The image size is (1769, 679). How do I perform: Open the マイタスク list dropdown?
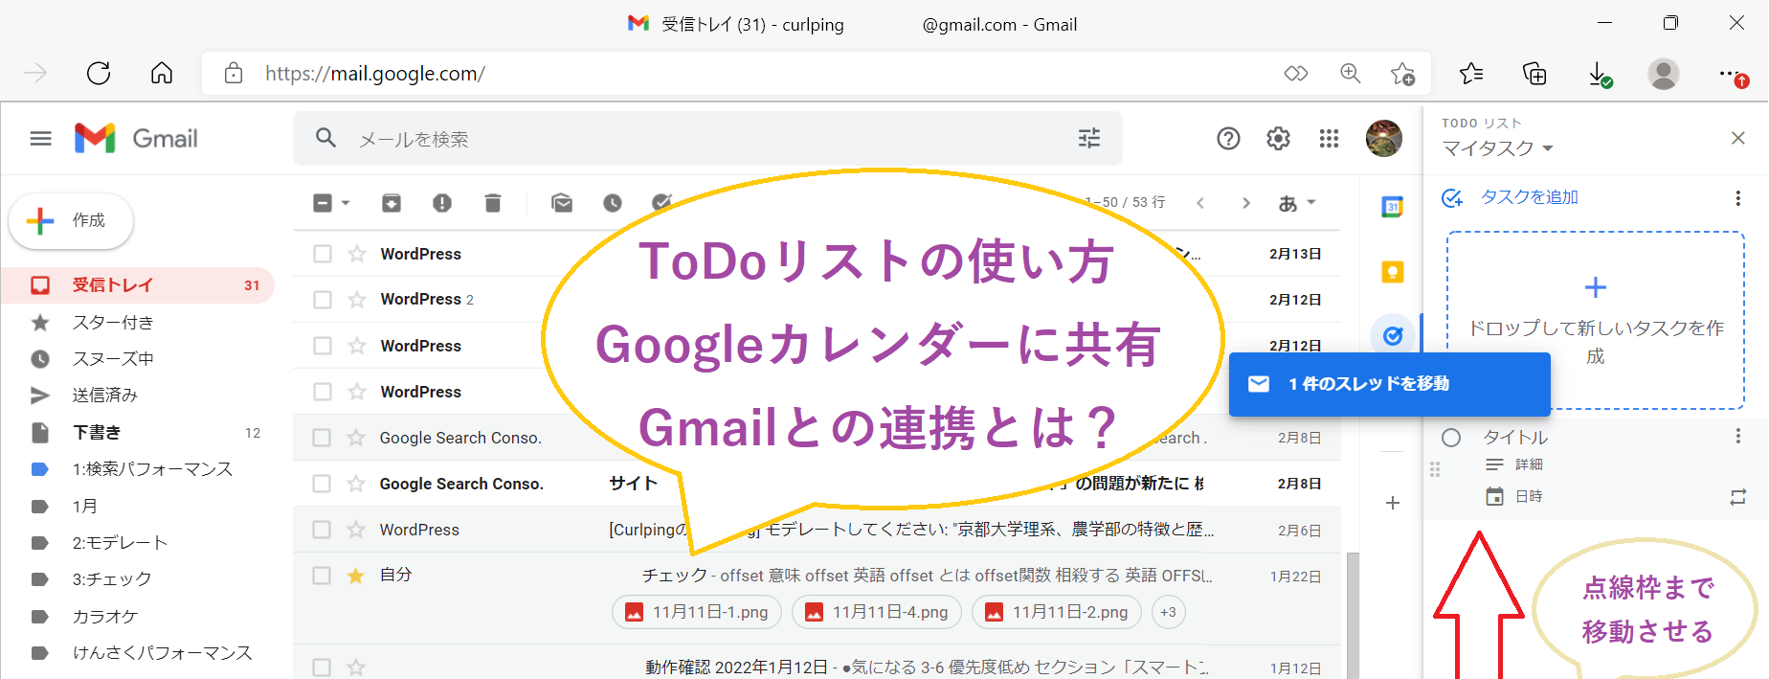coord(1497,148)
